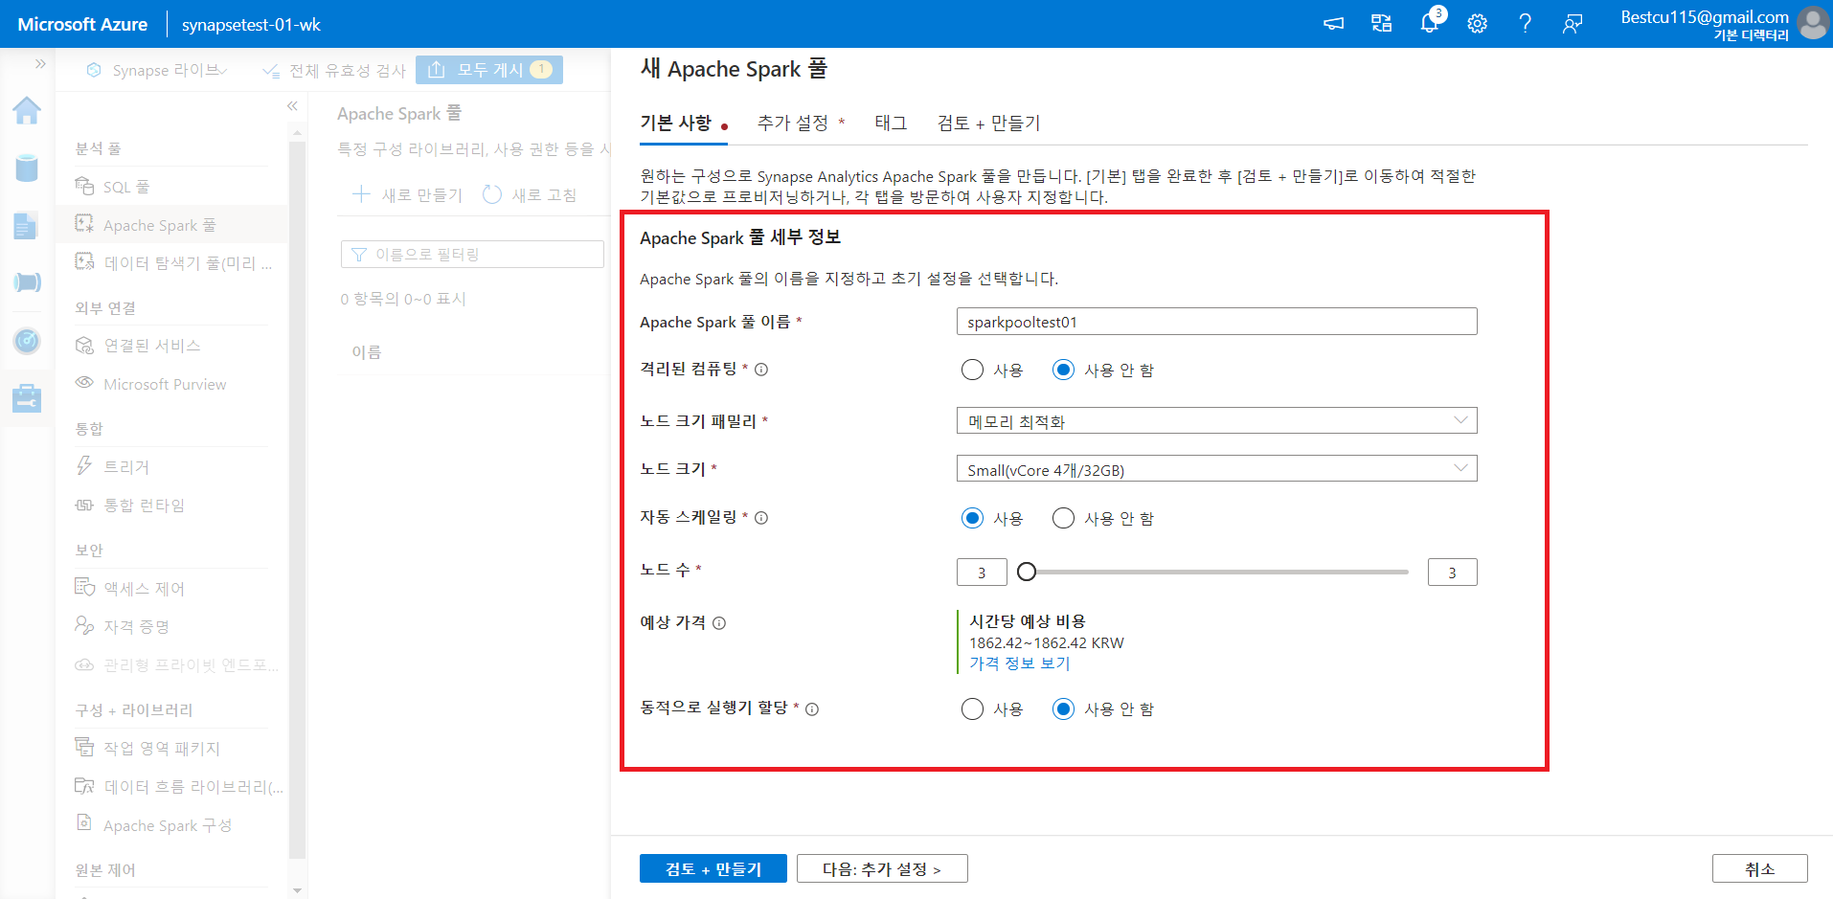Viewport: 1833px width, 899px height.
Task: Open the 노드 크기 패밀리 dropdown
Action: [x=1216, y=420]
